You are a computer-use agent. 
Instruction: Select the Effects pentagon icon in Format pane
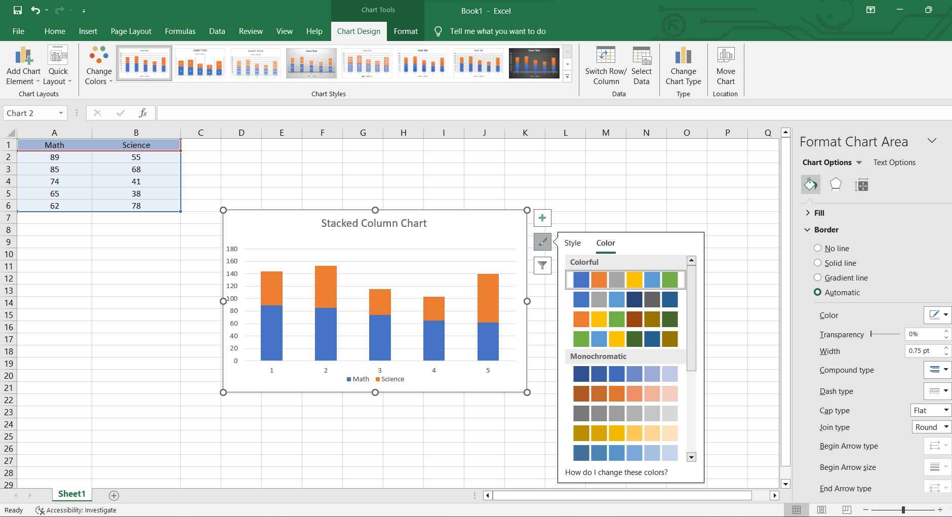click(x=836, y=185)
